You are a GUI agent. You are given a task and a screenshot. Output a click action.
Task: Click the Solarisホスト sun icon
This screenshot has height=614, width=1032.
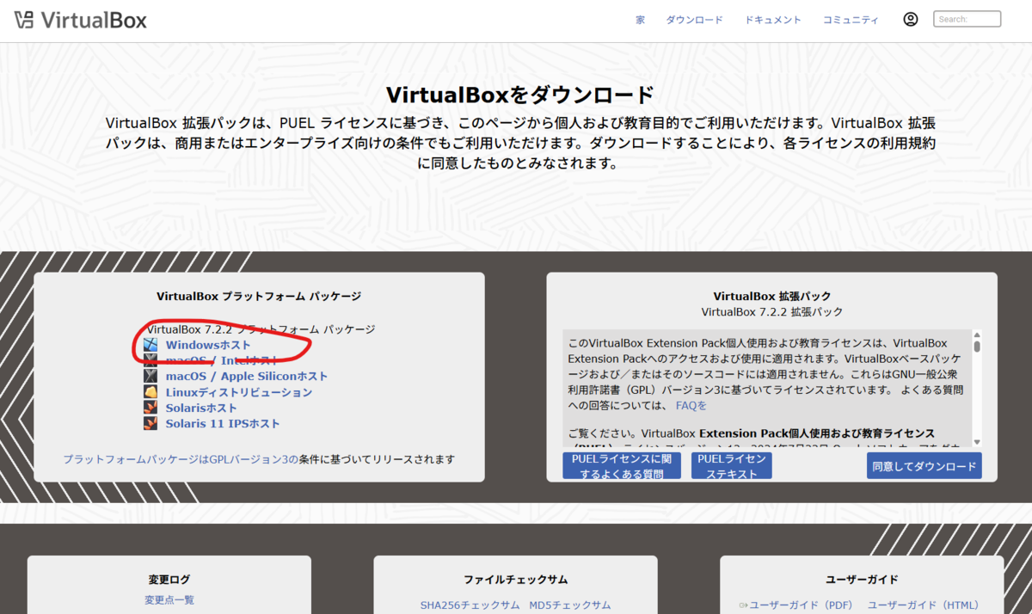pyautogui.click(x=150, y=408)
